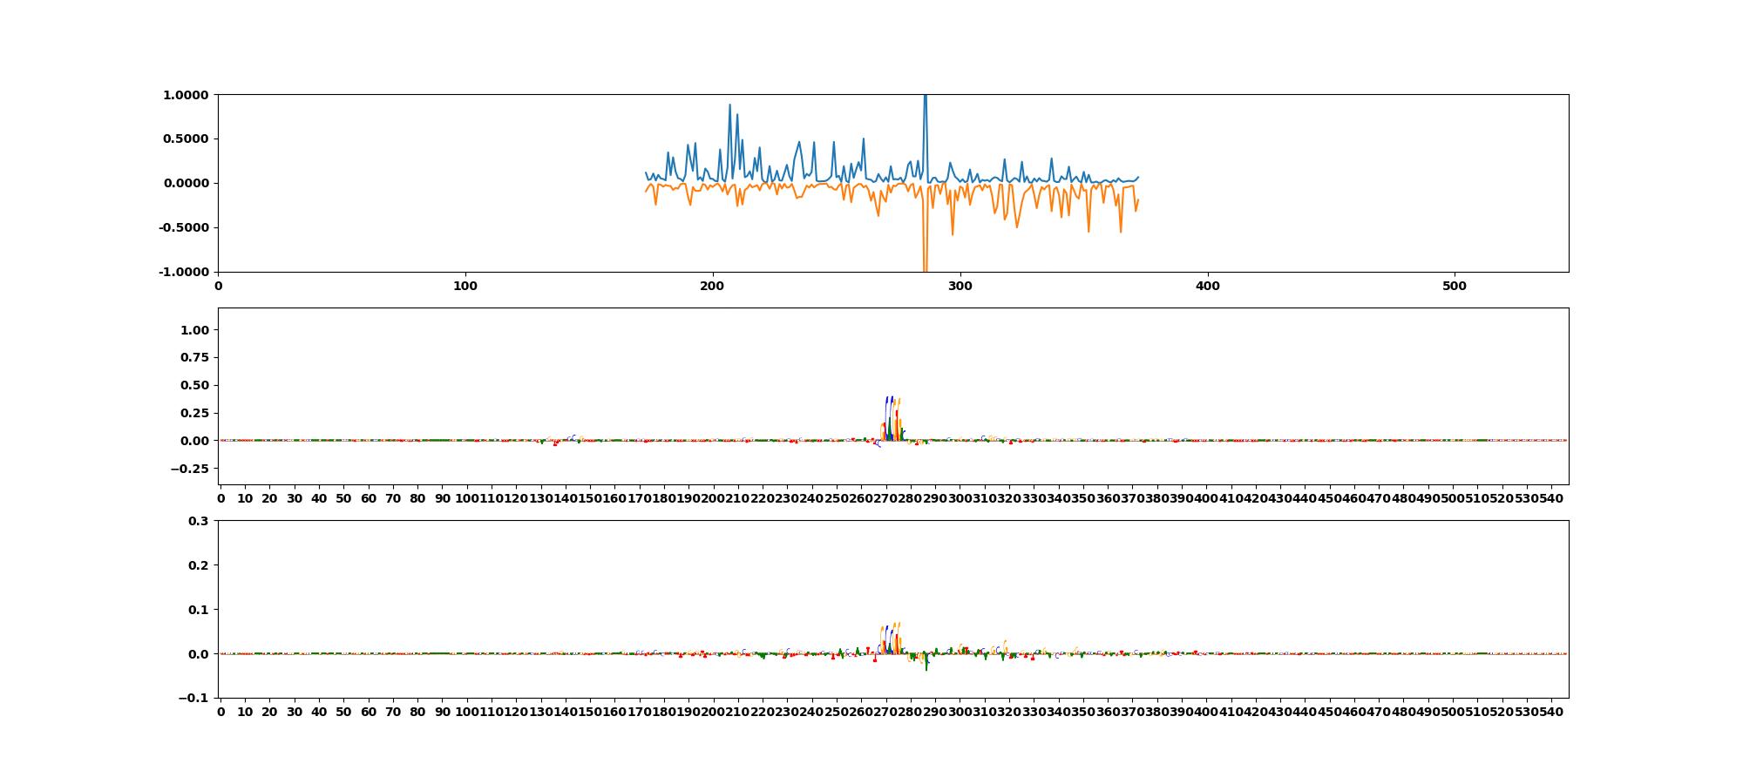Click the 1.0000 y-axis label on top plot

tap(186, 95)
